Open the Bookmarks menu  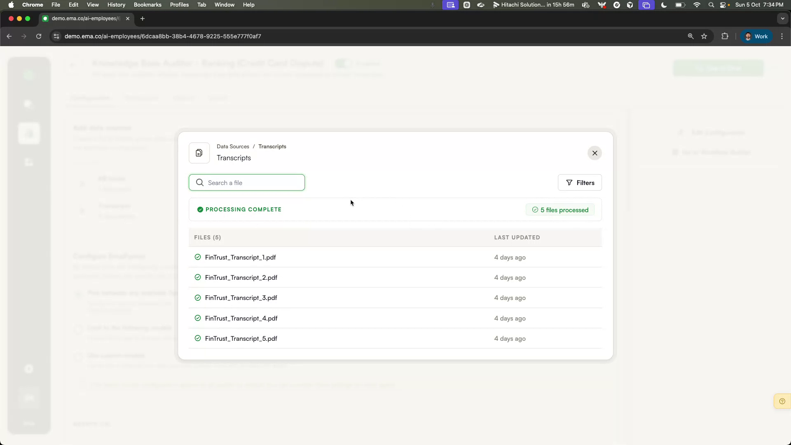coord(147,5)
